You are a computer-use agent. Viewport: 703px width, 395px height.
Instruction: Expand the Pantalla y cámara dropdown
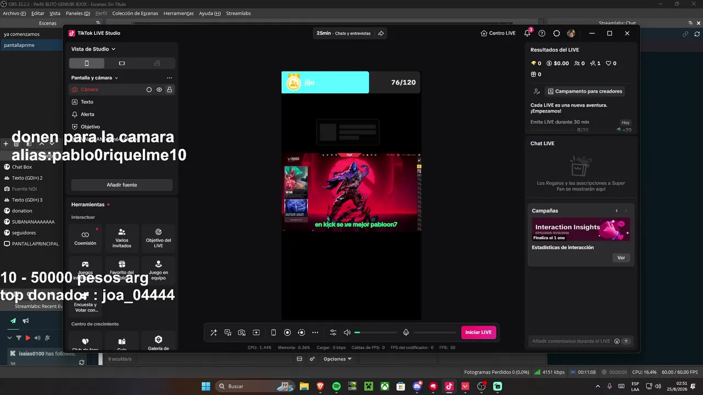95,78
